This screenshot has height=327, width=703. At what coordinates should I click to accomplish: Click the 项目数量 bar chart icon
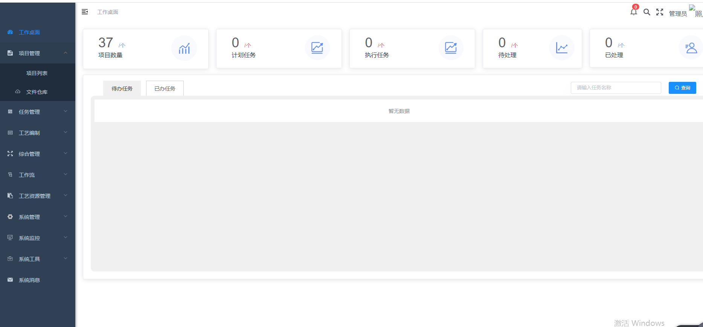[x=184, y=48]
